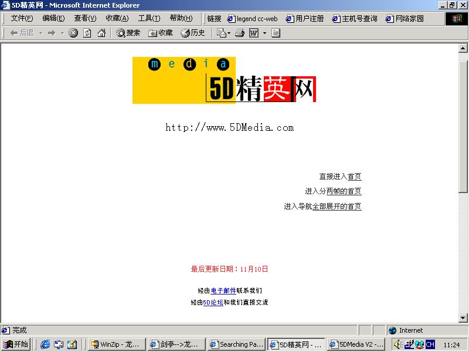
Task: Click the 主机号查询 links bar shortcut
Action: pos(355,19)
